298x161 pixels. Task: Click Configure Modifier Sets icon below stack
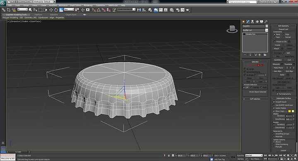265,55
